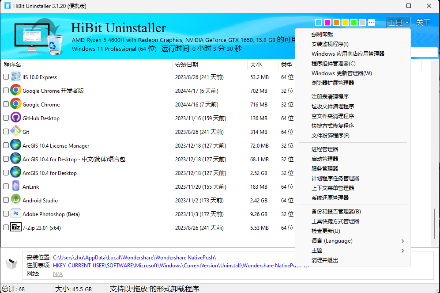Tick the ArcGIS 10.4 License Manager checkbox
Image resolution: width=440 pixels, height=293 pixels.
pyautogui.click(x=6, y=145)
